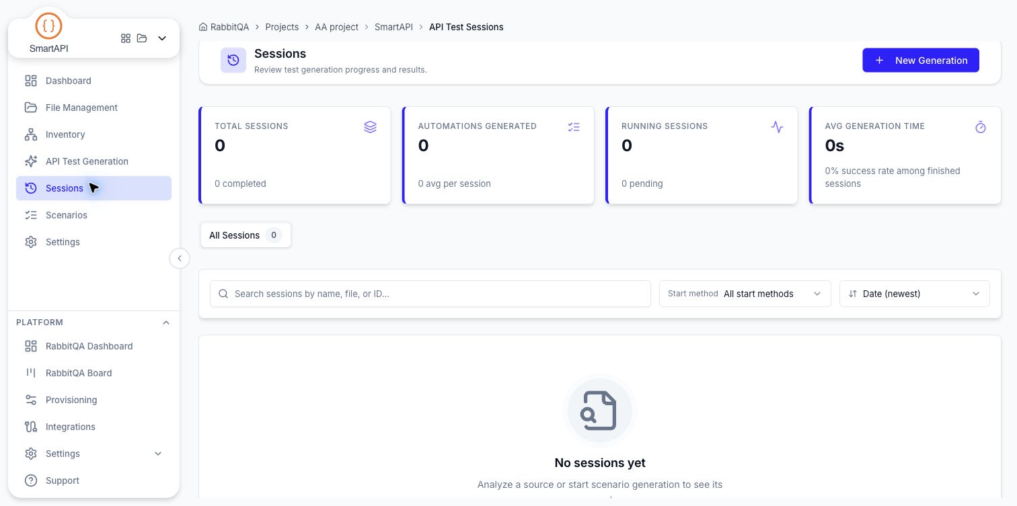Click the New Generation button

[x=921, y=60]
